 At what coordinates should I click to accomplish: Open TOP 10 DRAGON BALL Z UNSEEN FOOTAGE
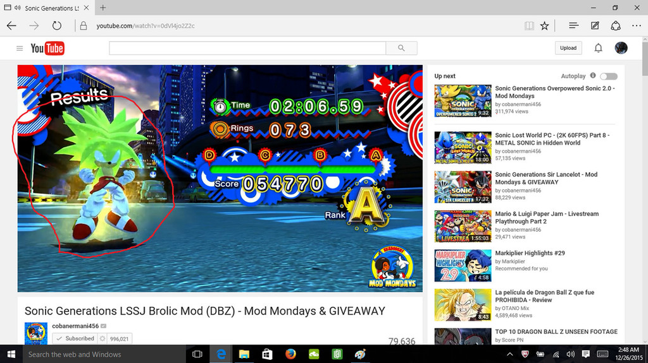556,331
